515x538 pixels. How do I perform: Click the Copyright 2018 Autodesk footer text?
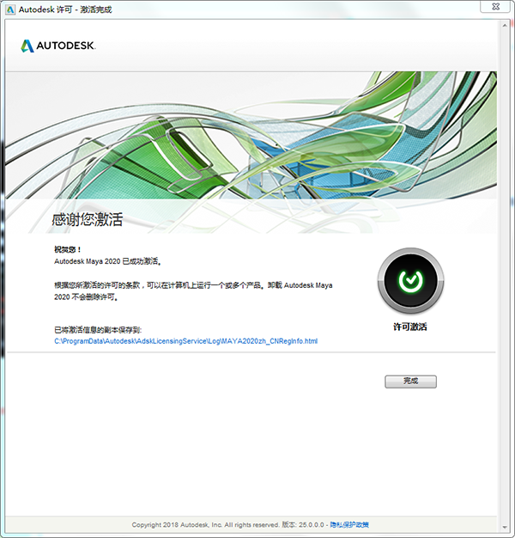pyautogui.click(x=206, y=524)
